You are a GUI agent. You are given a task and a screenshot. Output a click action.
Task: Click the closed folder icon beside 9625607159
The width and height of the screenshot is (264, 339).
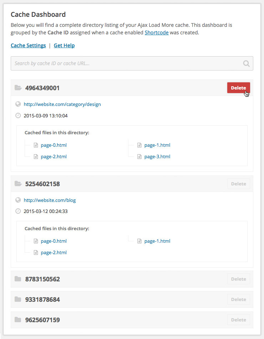(x=18, y=320)
